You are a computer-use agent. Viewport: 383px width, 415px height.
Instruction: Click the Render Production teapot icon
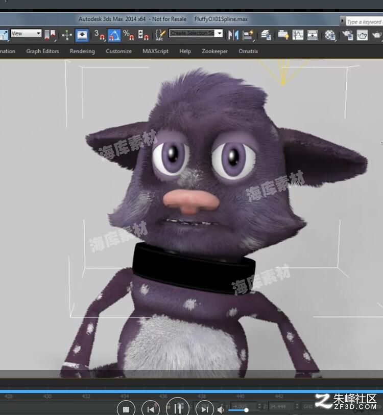pyautogui.click(x=377, y=35)
